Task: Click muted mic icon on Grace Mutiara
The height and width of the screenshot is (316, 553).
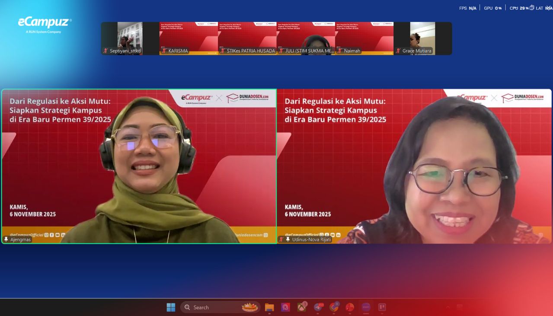Action: [x=398, y=51]
